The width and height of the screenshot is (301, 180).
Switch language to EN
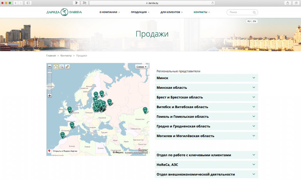[255, 21]
